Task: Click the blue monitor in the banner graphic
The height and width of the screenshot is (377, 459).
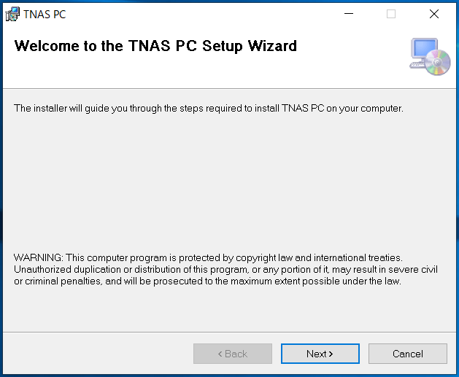Action: point(425,48)
